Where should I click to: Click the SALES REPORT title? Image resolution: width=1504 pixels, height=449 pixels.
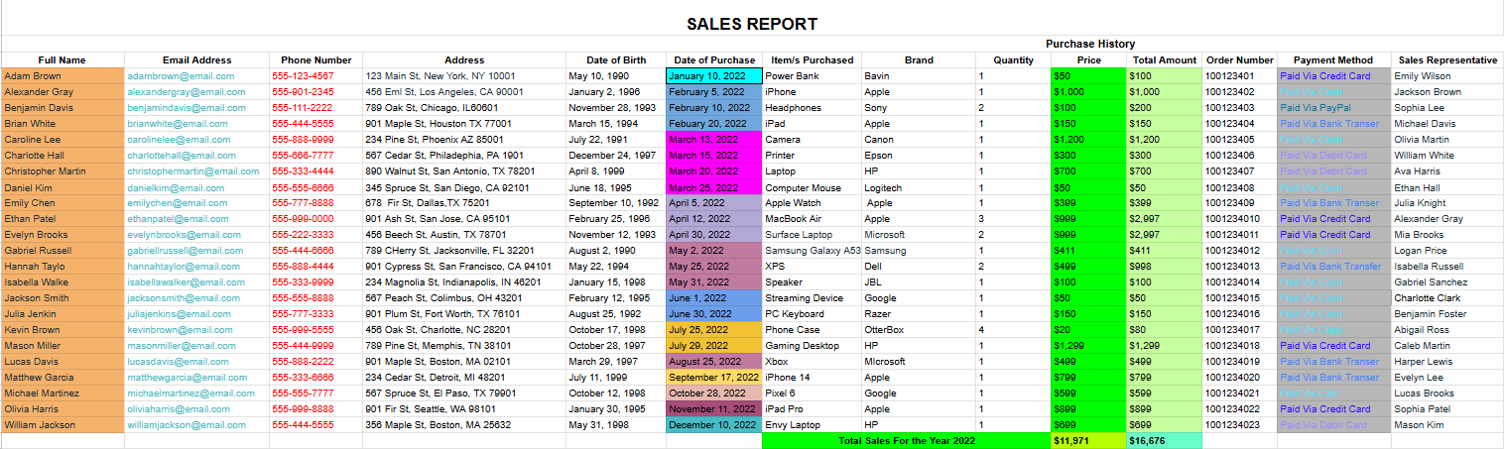[x=752, y=24]
